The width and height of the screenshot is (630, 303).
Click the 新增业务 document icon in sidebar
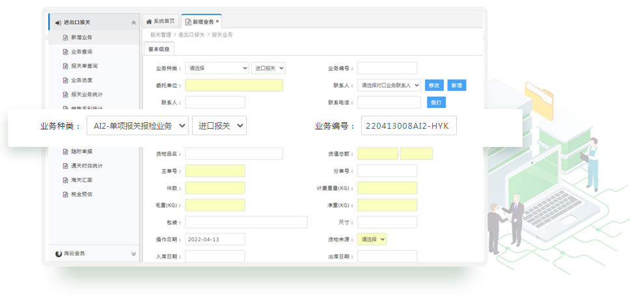pyautogui.click(x=65, y=38)
